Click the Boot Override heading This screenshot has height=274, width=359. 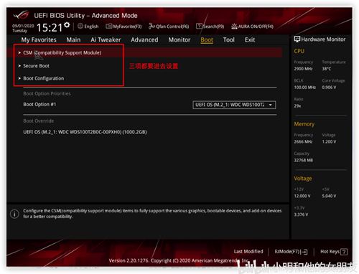pos(39,121)
